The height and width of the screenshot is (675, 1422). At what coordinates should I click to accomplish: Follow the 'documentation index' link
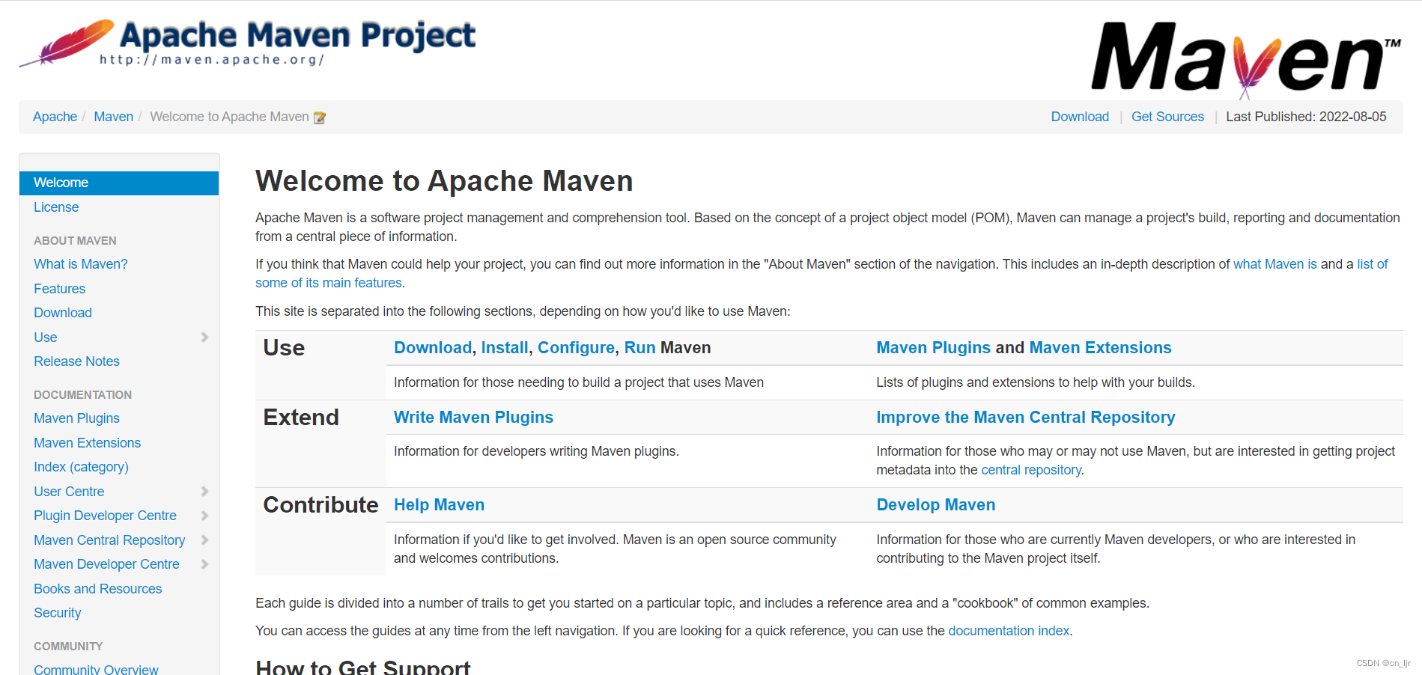[x=1009, y=631]
